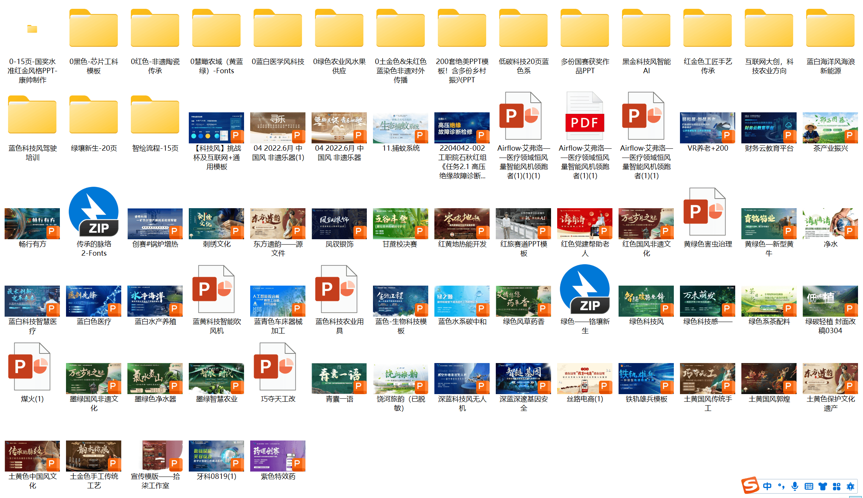Open the small 0-15页-国奖水准红金风格PPT folder
The height and width of the screenshot is (498, 863).
32,29
